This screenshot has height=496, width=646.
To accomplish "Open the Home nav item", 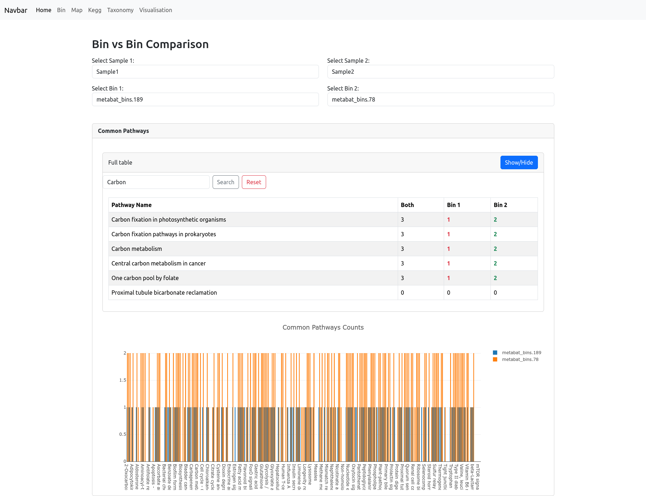I will coord(44,10).
